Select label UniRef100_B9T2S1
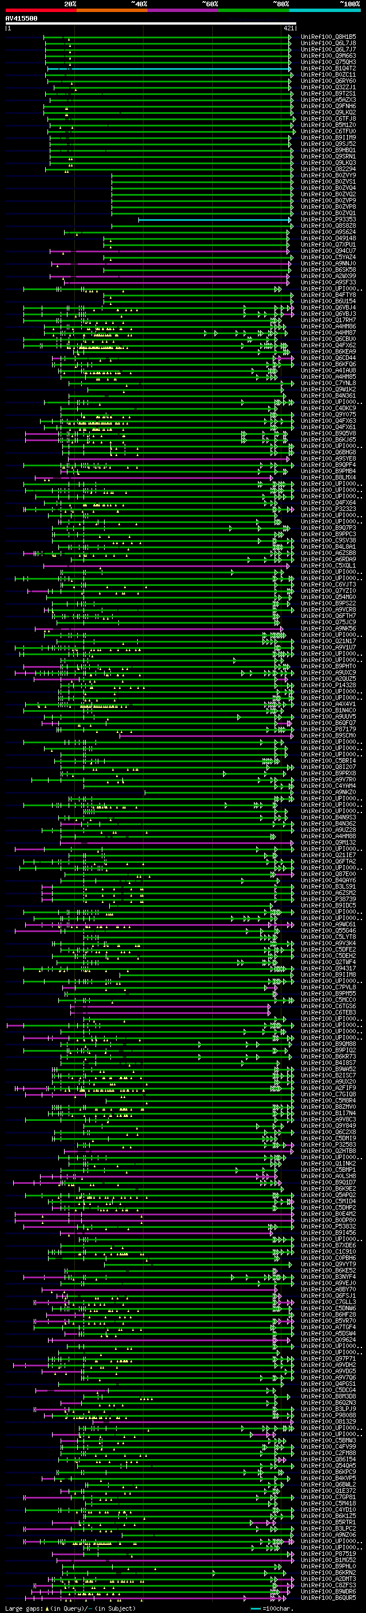This screenshot has width=366, height=1613. coord(328,93)
